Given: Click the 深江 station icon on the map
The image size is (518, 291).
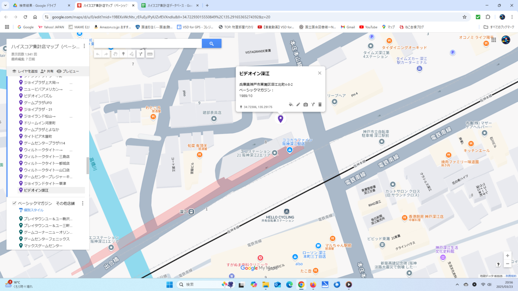Looking at the screenshot, I should click(191, 212).
